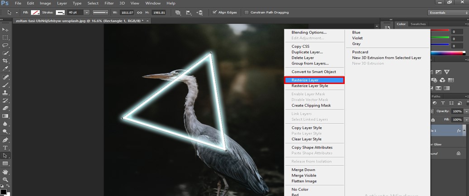Open the Essentials workspace dropdown
Viewport: 469px width, 196px height.
448,13
